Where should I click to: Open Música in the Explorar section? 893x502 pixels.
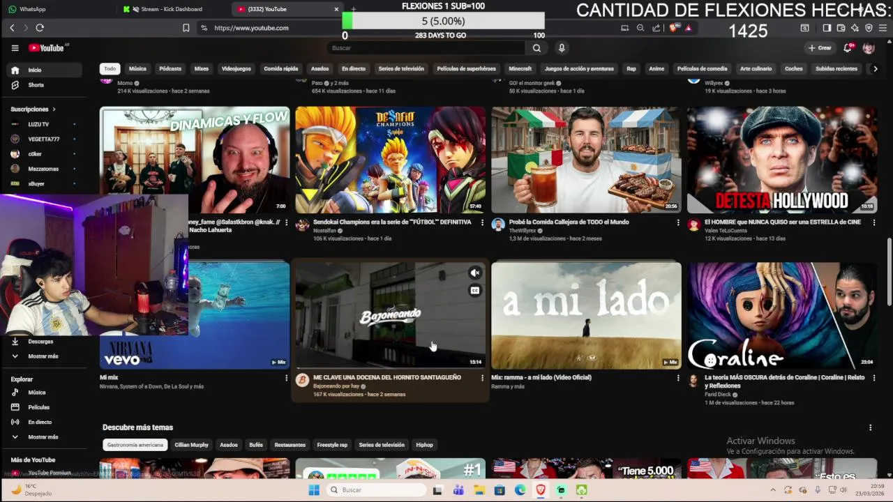tap(43, 393)
